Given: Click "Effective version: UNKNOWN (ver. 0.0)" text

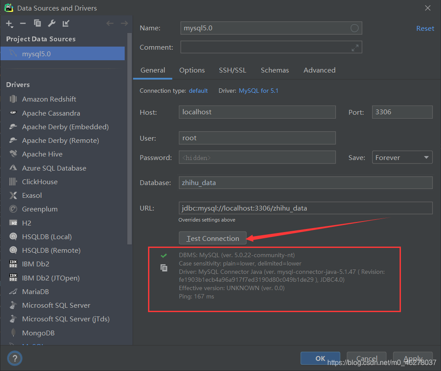Looking at the screenshot, I should pos(232,288).
